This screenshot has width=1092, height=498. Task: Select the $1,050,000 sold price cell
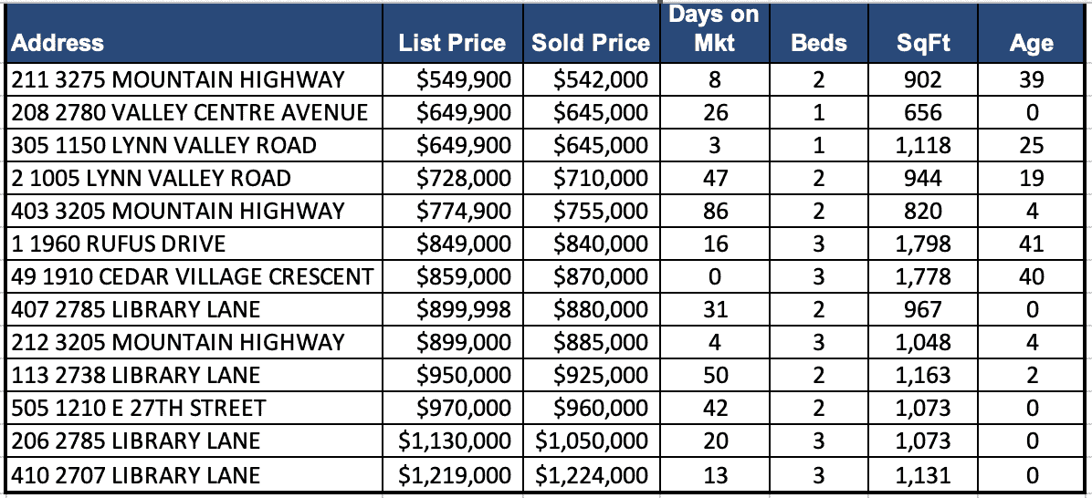pos(591,441)
